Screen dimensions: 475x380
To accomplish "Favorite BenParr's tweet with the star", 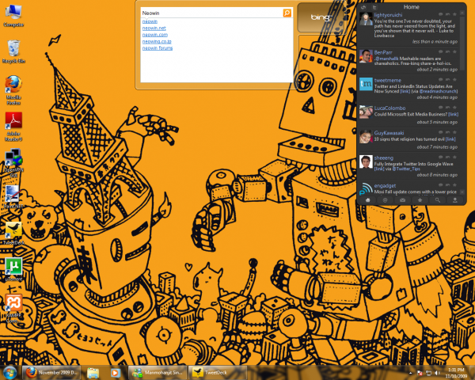I will [454, 51].
